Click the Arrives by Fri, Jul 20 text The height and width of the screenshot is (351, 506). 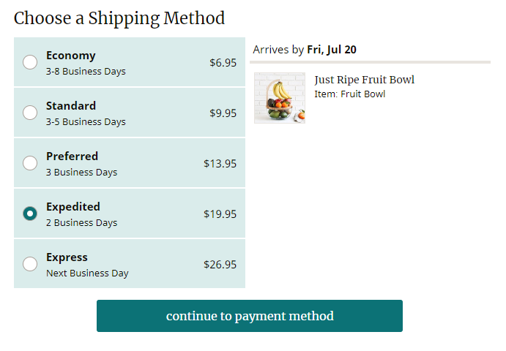[x=305, y=50]
